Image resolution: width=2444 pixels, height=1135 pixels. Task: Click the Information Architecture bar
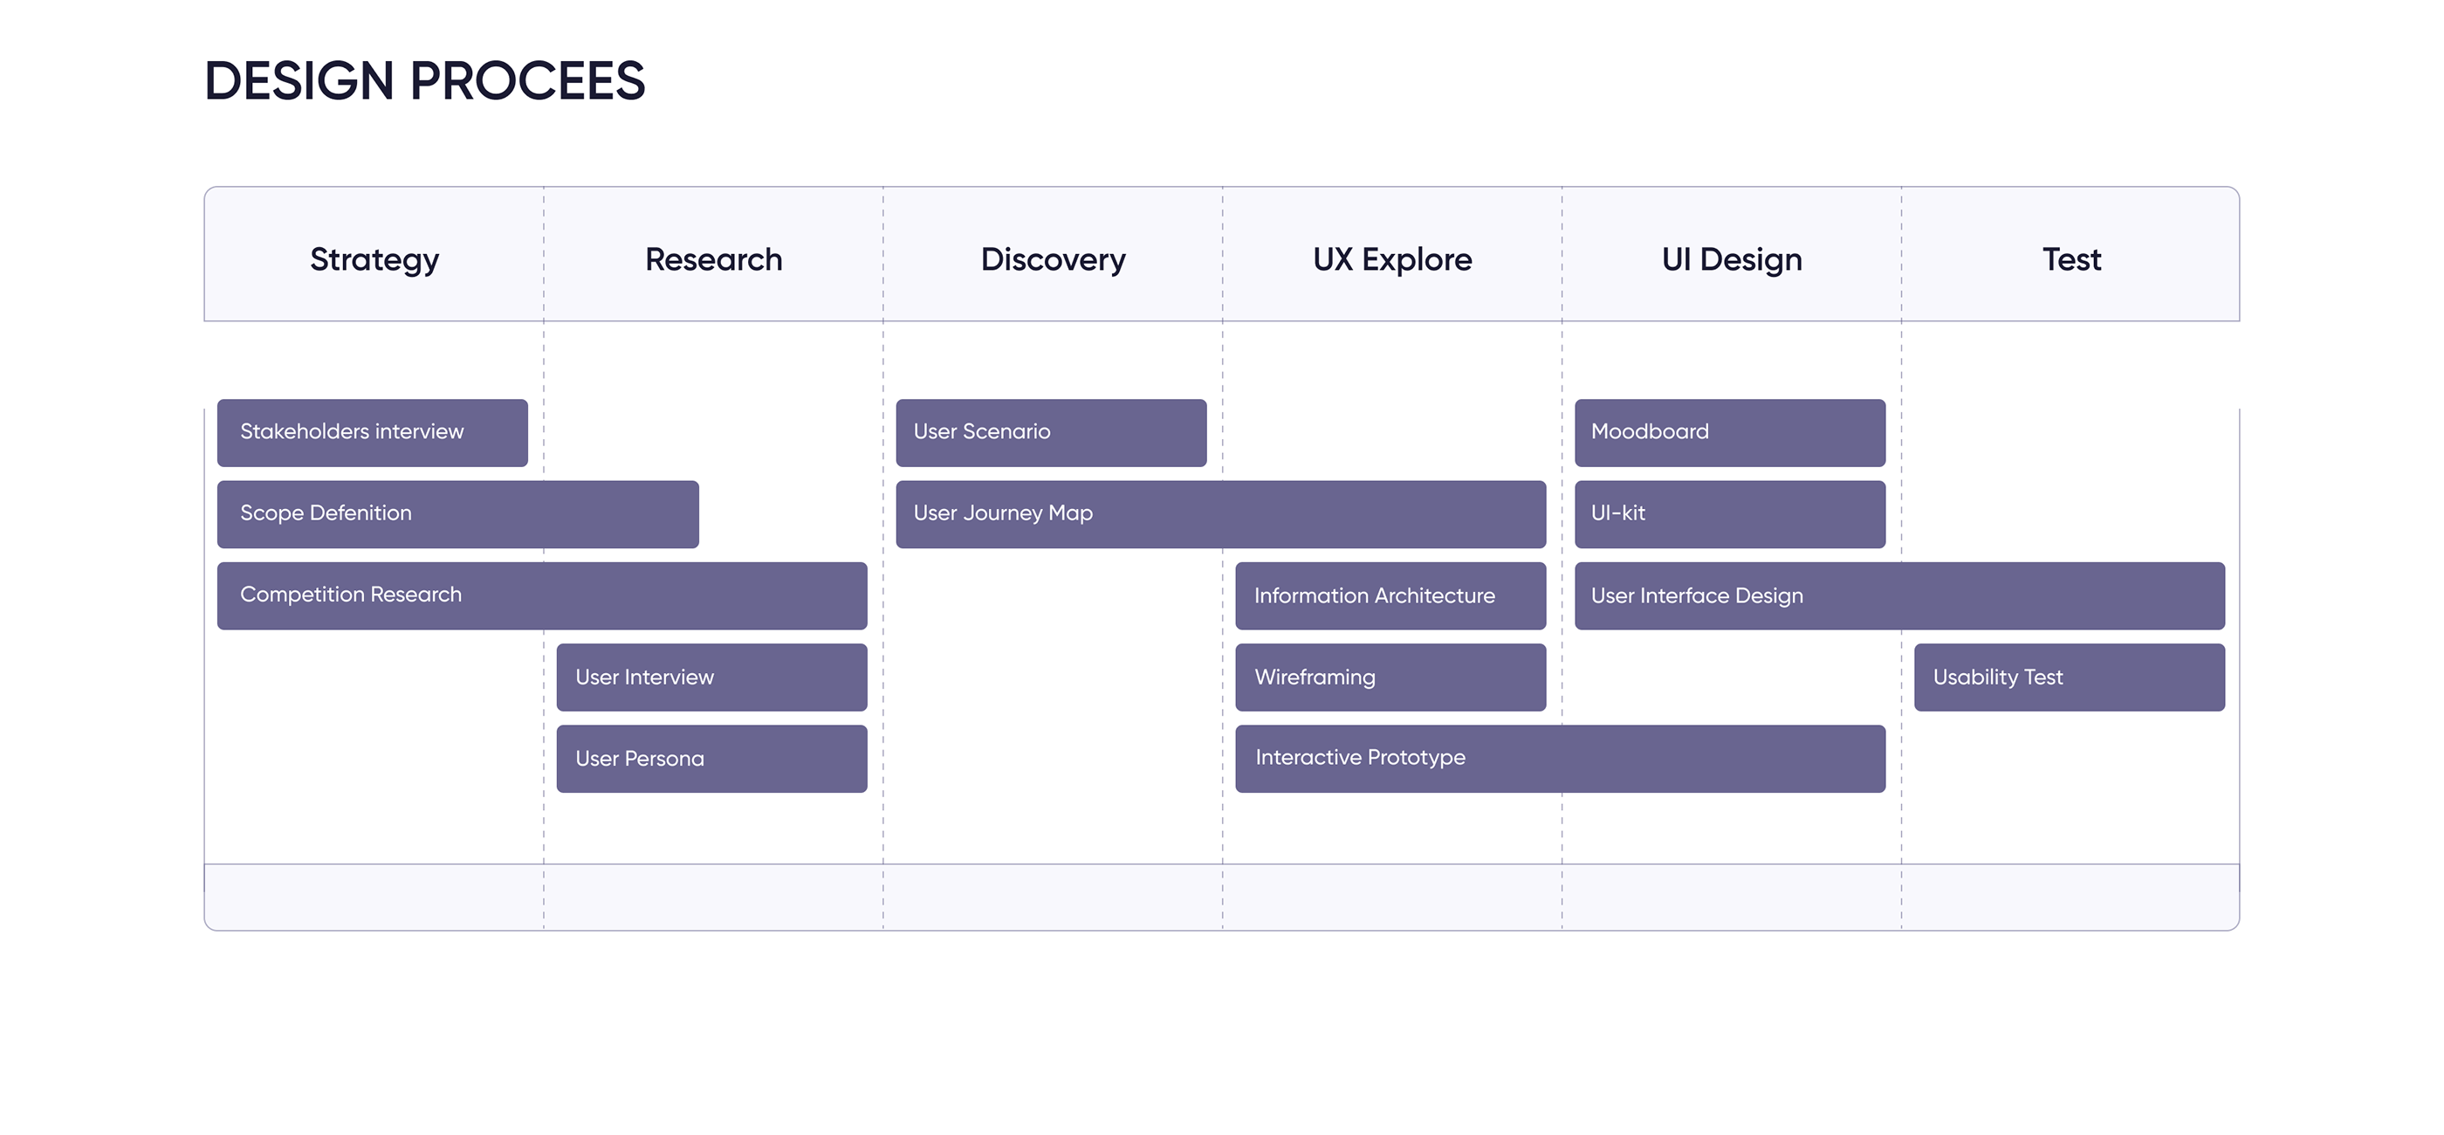click(1390, 596)
